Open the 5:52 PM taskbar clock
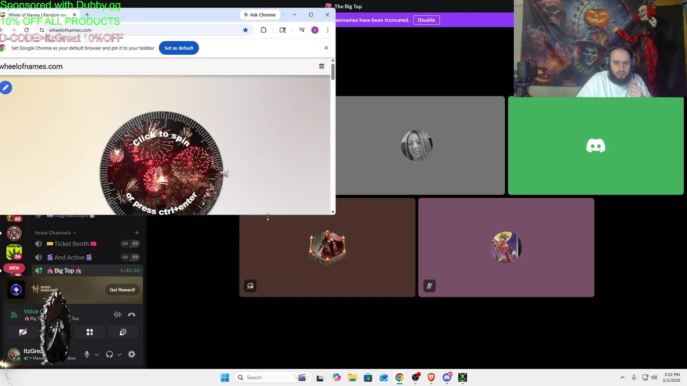Viewport: 687px width, 386px height. (672, 377)
